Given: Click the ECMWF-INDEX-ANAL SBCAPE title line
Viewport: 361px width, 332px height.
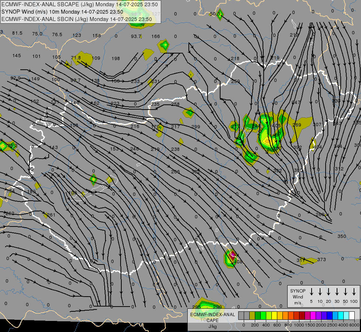Looking at the screenshot, I should [x=80, y=4].
